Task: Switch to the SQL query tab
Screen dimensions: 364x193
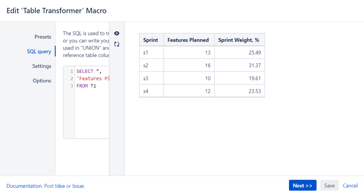Action: pyautogui.click(x=39, y=51)
